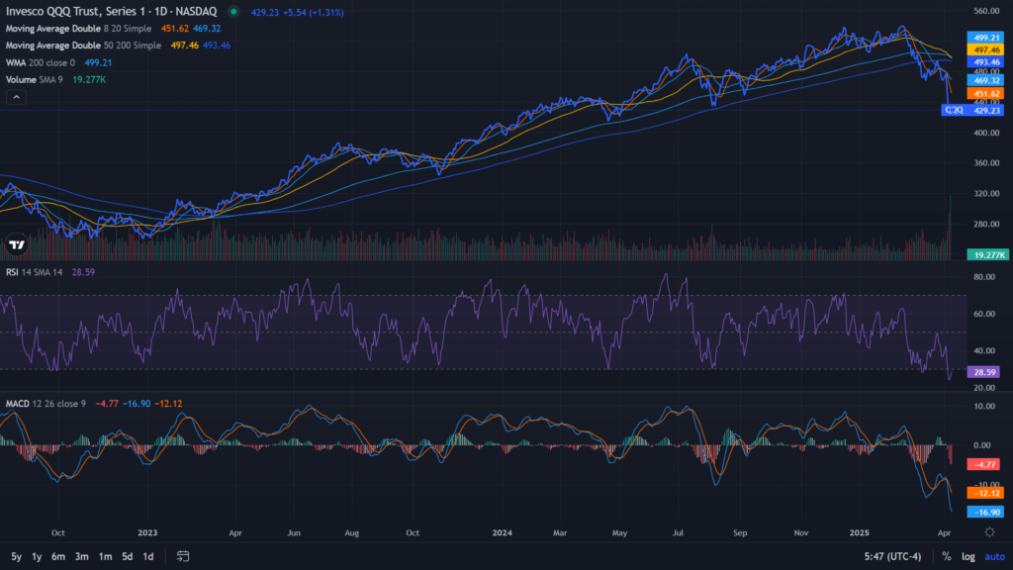1013x570 pixels.
Task: Toggle the auto price scale
Action: coord(994,556)
